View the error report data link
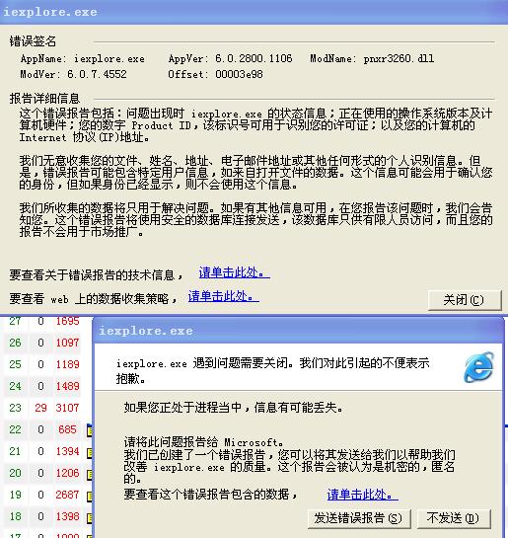This screenshot has height=538, width=508. 362,495
